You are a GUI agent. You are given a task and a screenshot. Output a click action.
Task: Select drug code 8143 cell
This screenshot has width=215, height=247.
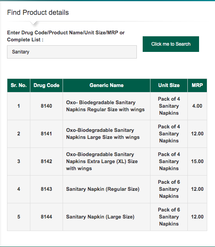46,189
